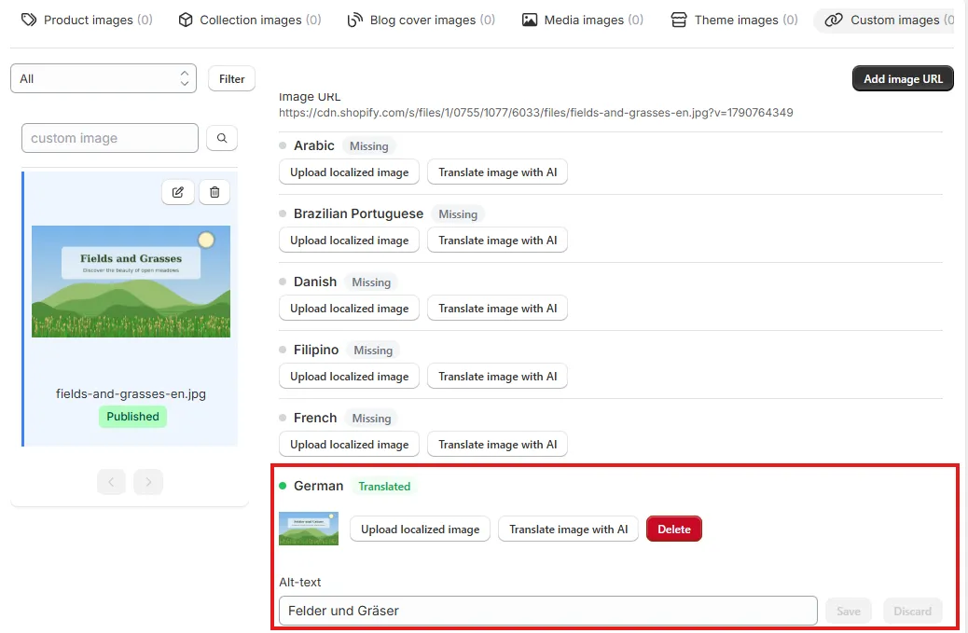This screenshot has height=633, width=968.
Task: Delete the German localized image
Action: tap(674, 529)
